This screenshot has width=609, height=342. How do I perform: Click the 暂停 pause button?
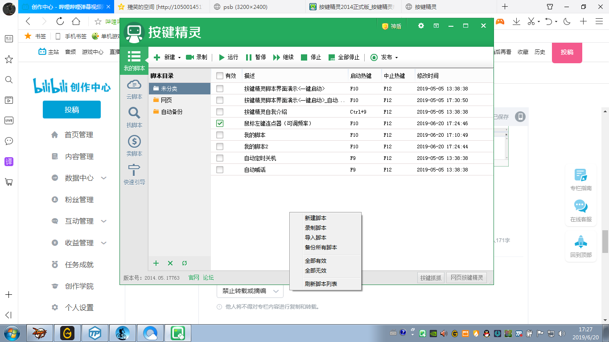(256, 57)
